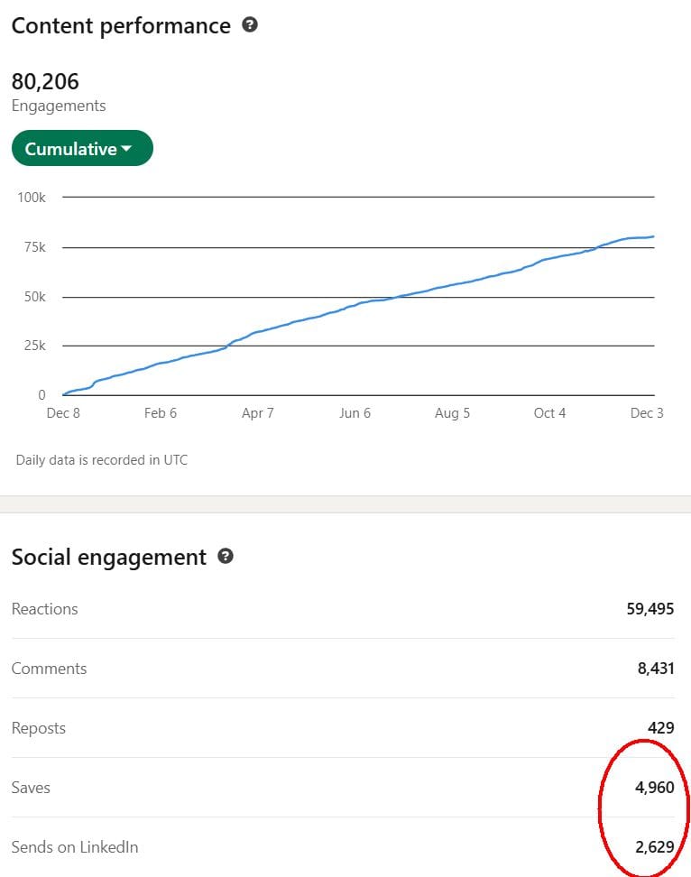Click help icon beside Content performance

point(250,25)
